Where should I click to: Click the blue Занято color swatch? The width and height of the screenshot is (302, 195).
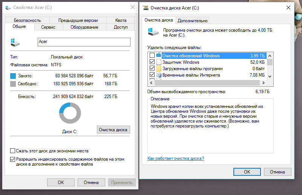point(14,76)
